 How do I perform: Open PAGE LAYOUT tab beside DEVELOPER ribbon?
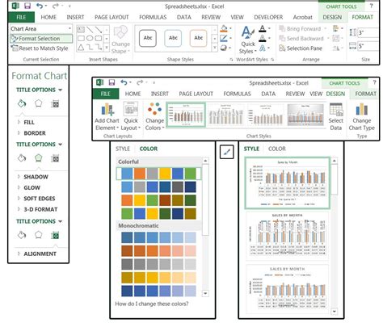coord(112,17)
